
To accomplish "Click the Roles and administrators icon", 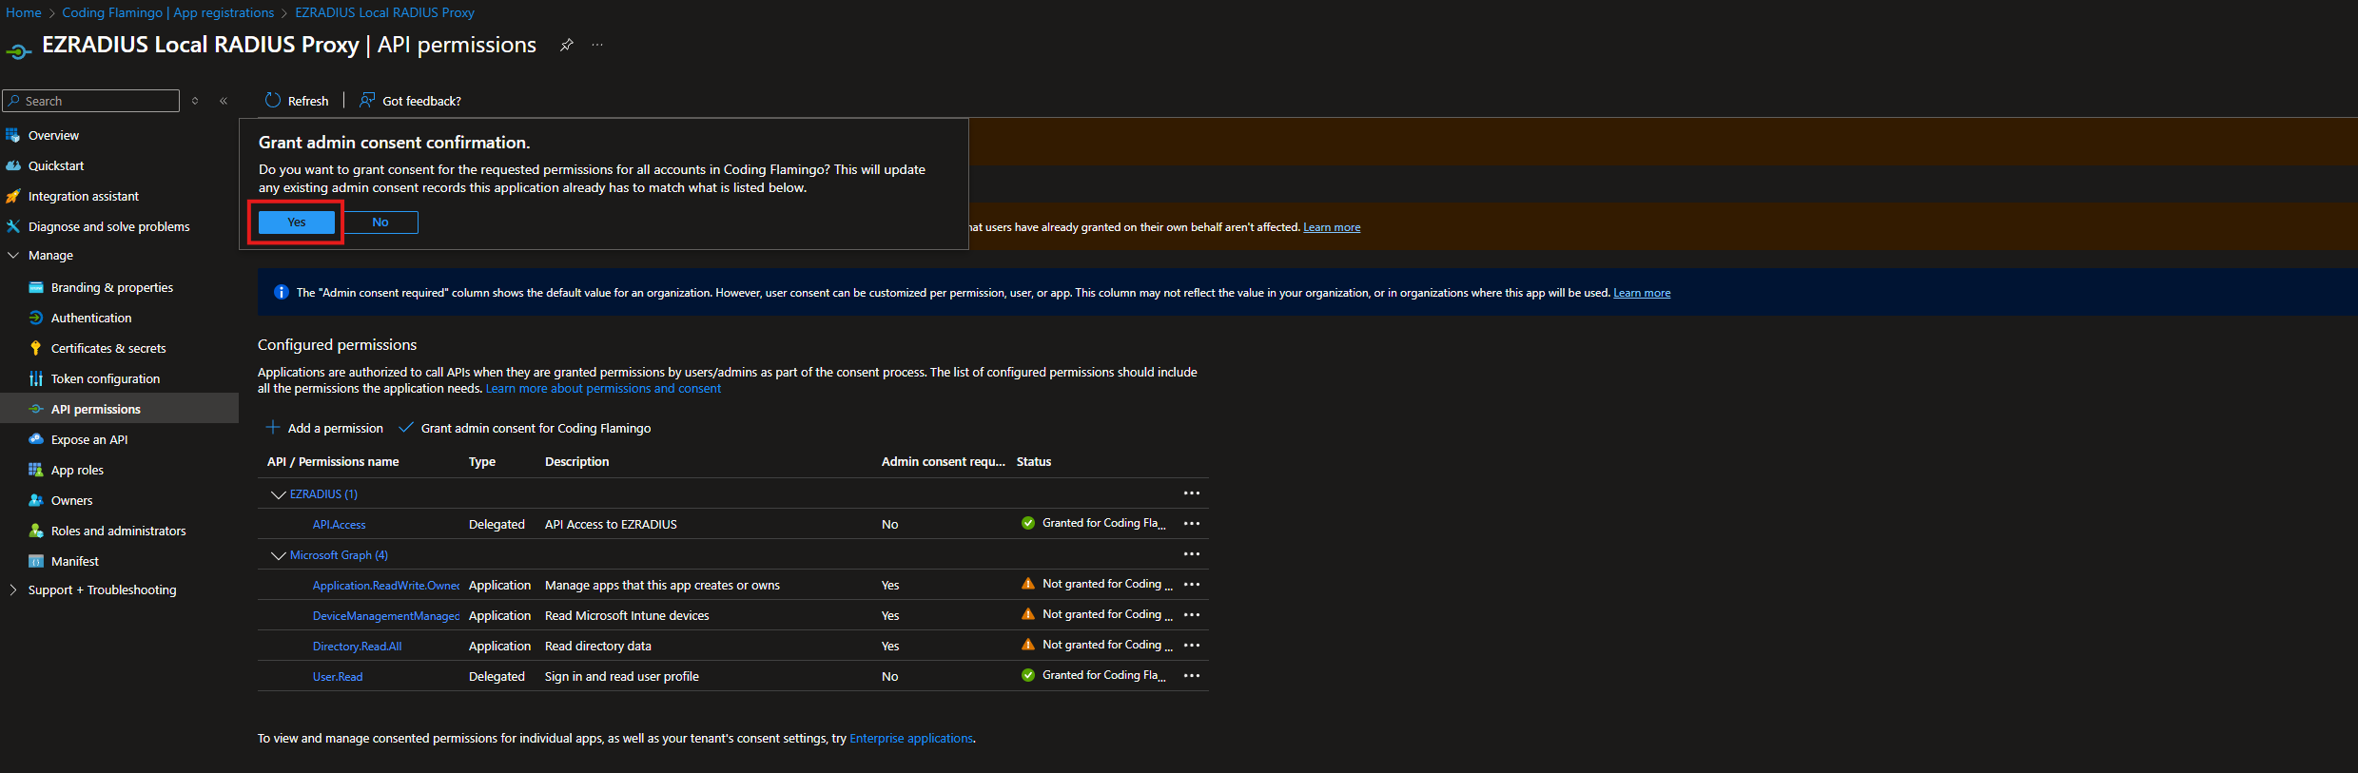I will 36,531.
